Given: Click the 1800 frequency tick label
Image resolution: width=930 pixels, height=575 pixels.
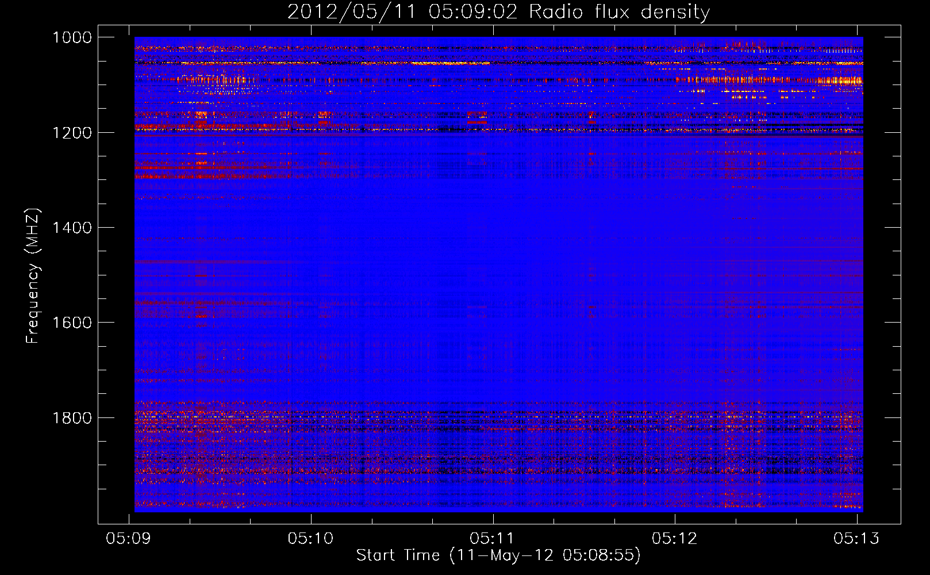Looking at the screenshot, I should 72,418.
